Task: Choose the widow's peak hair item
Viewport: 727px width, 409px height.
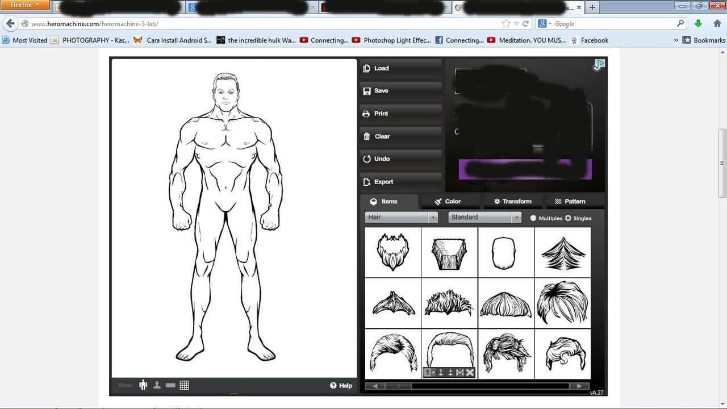Action: (x=393, y=303)
